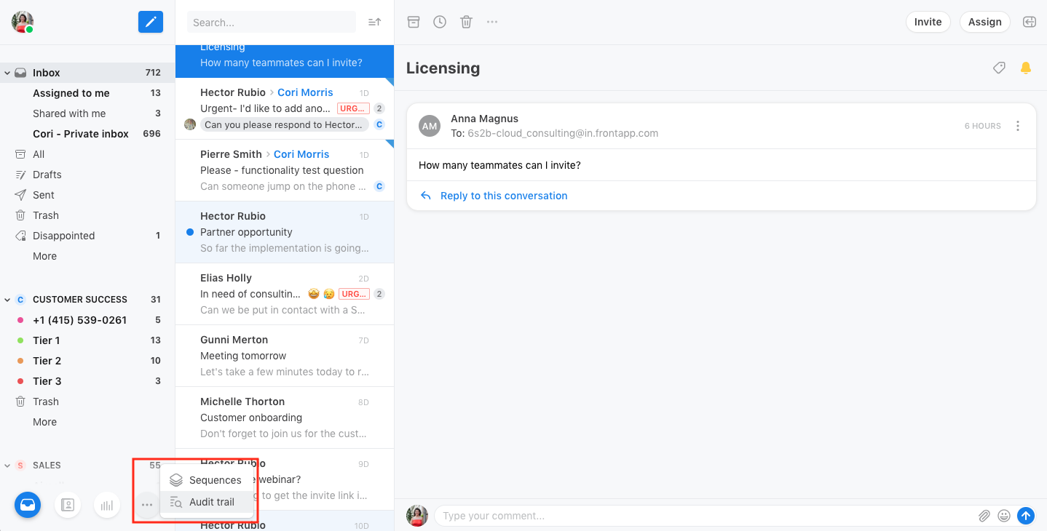Show more folders under Inbox
Image resolution: width=1047 pixels, height=531 pixels.
coord(44,256)
